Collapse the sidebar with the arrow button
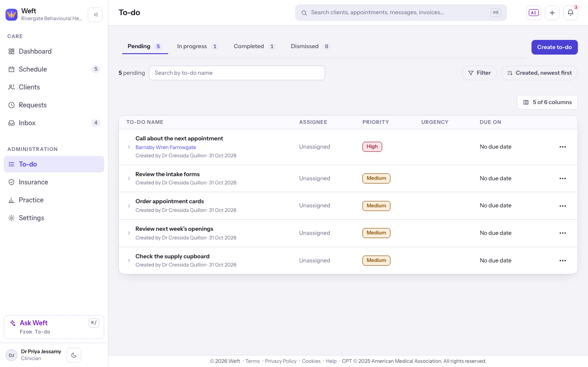Screen dimensions: 588x367 click(x=95, y=15)
